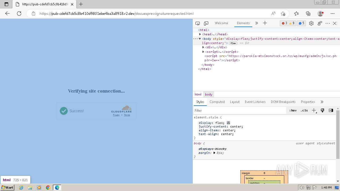The height and width of the screenshot is (191, 340).
Task: Toggle rendering emulation paintbrush icon
Action: 322,110
